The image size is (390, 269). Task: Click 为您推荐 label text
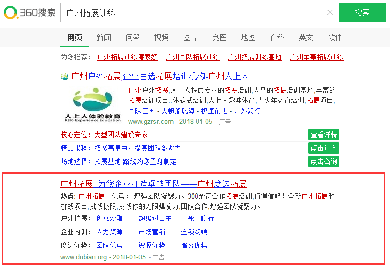click(75, 57)
